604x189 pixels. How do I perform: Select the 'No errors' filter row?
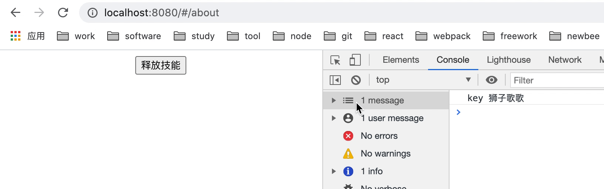[379, 136]
